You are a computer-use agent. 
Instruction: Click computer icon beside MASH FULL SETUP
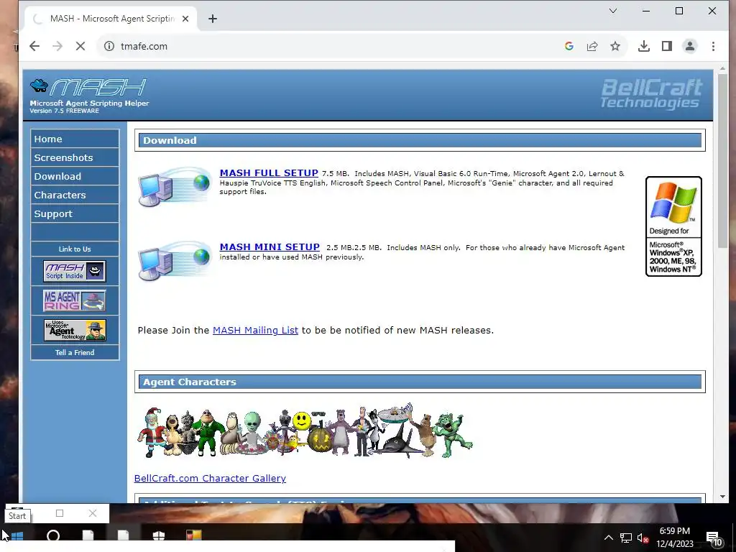pyautogui.click(x=175, y=187)
